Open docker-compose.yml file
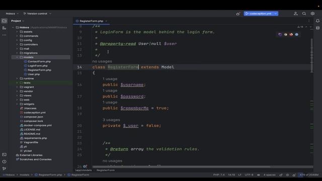This screenshot has height=181, width=322. pos(38,125)
